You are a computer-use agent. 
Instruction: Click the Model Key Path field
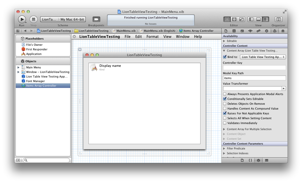tap(254, 78)
